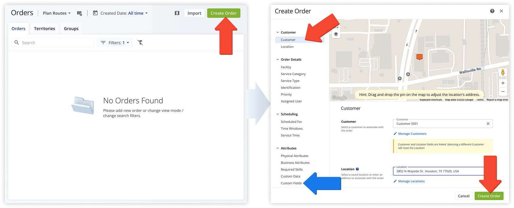Select Location in the sidebar
The height and width of the screenshot is (208, 514).
tap(287, 47)
